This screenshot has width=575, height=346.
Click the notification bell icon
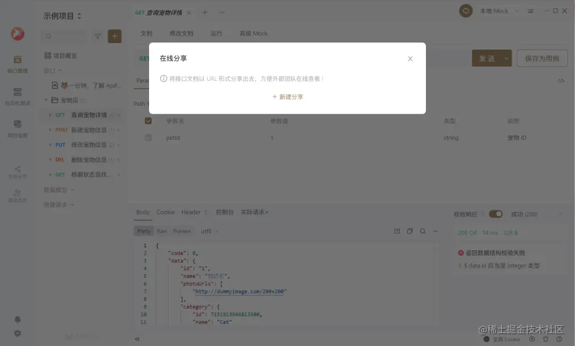click(x=17, y=319)
